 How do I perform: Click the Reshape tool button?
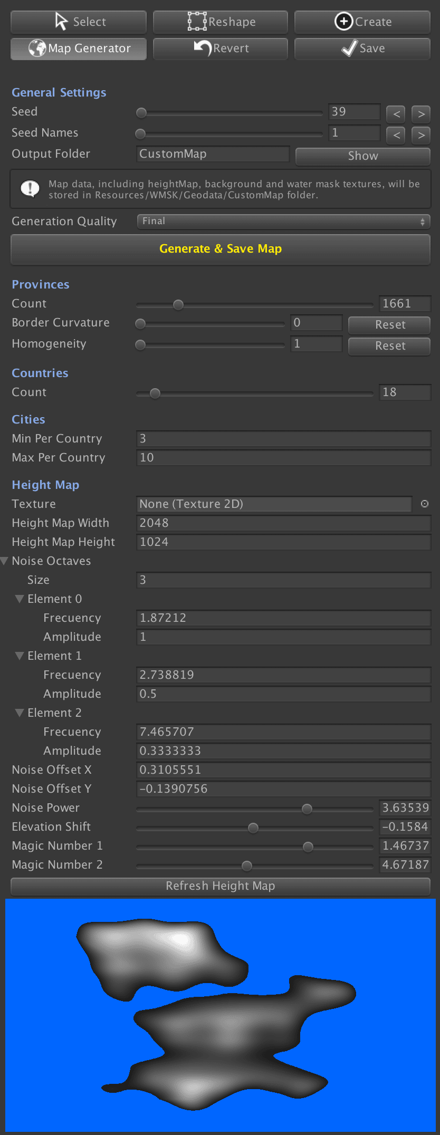(x=221, y=22)
